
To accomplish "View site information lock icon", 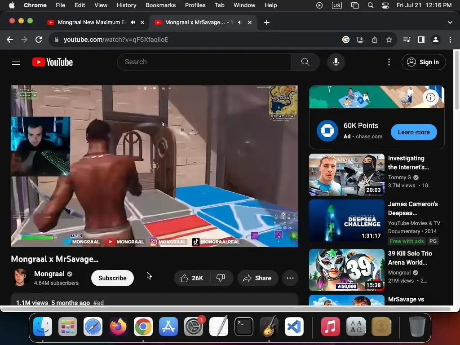I will coord(57,40).
